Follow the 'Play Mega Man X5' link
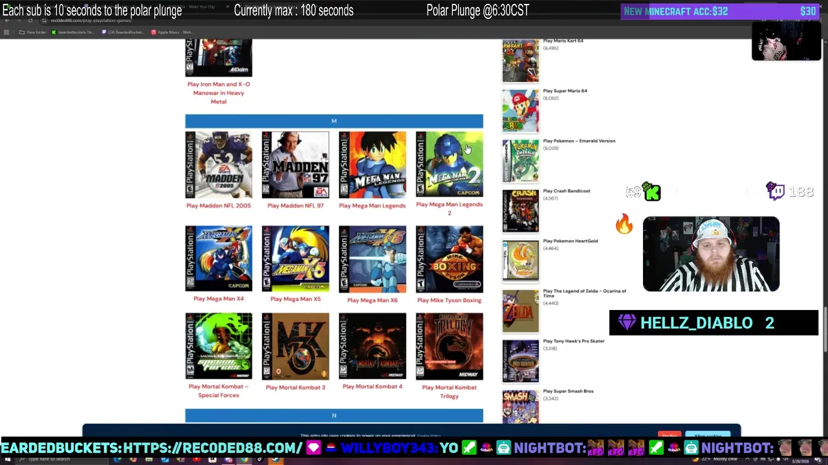 coord(296,299)
